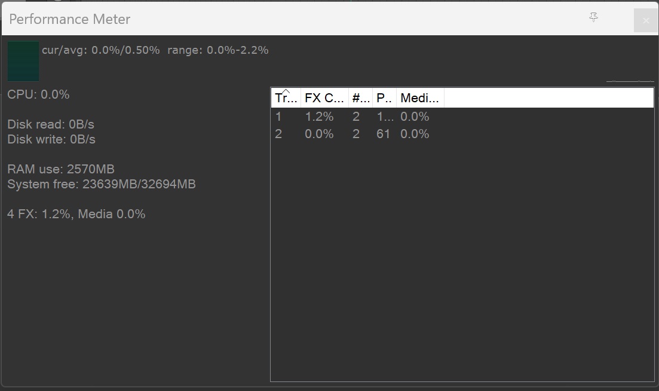
Task: Sort by the # column header
Action: [360, 99]
